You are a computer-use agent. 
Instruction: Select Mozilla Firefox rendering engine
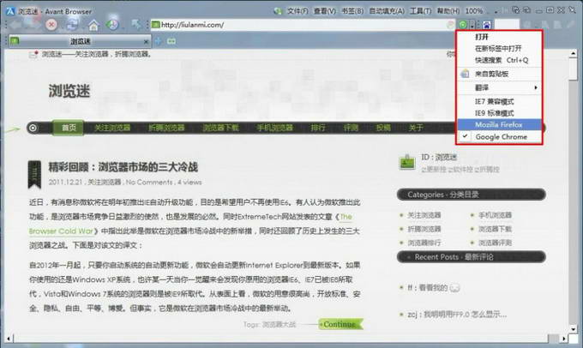pyautogui.click(x=499, y=124)
